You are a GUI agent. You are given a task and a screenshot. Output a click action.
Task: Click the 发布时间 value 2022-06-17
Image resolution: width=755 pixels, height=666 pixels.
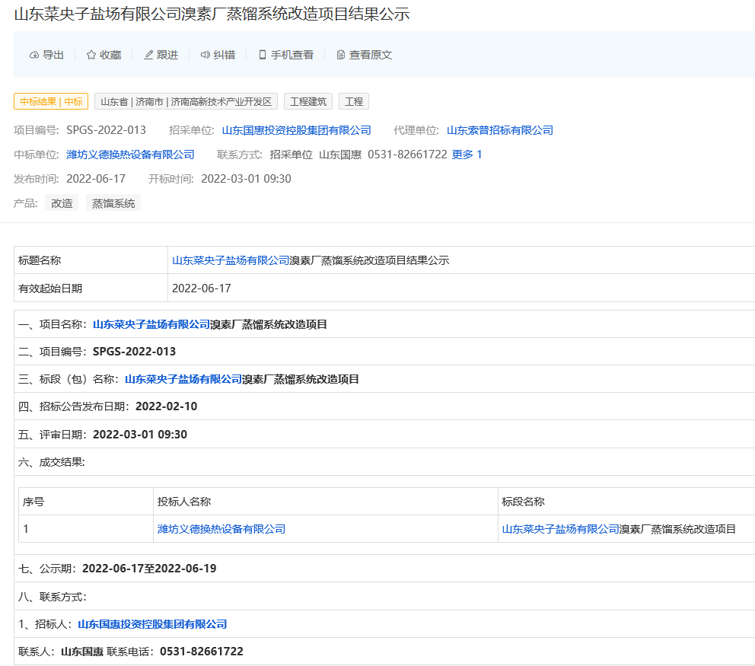coord(96,179)
